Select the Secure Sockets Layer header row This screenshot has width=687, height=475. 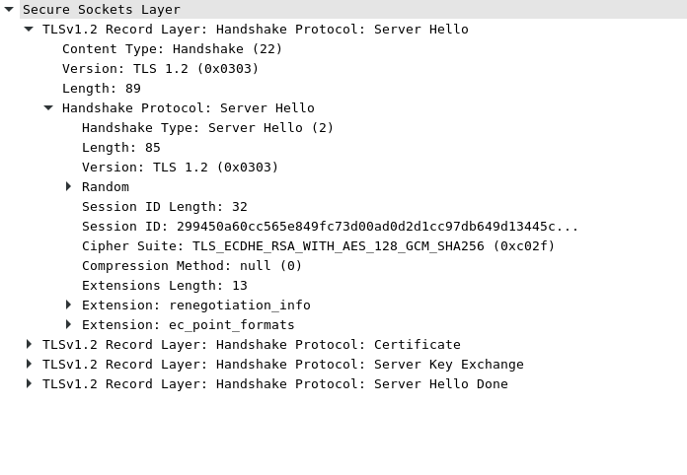click(101, 10)
